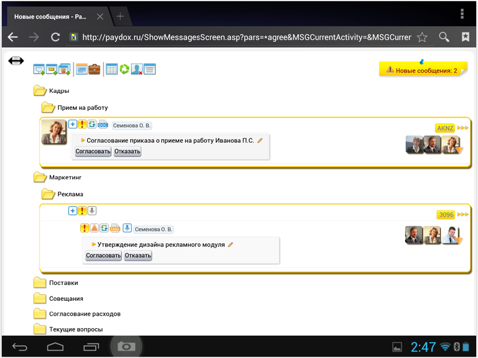Click the IMG file icon in Реклама message
Image resolution: width=478 pixels, height=358 pixels.
(115, 228)
